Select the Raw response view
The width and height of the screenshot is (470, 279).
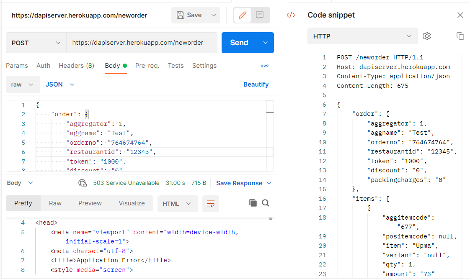click(55, 203)
